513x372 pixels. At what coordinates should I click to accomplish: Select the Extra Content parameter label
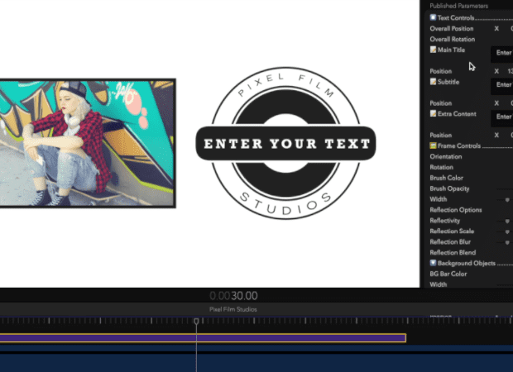[x=457, y=114]
